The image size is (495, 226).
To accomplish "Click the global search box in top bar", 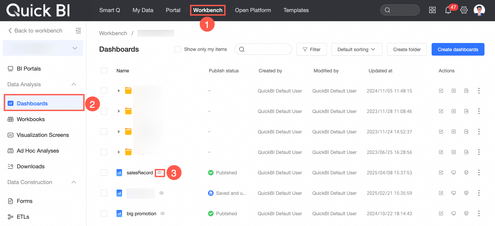I will 400,10.
